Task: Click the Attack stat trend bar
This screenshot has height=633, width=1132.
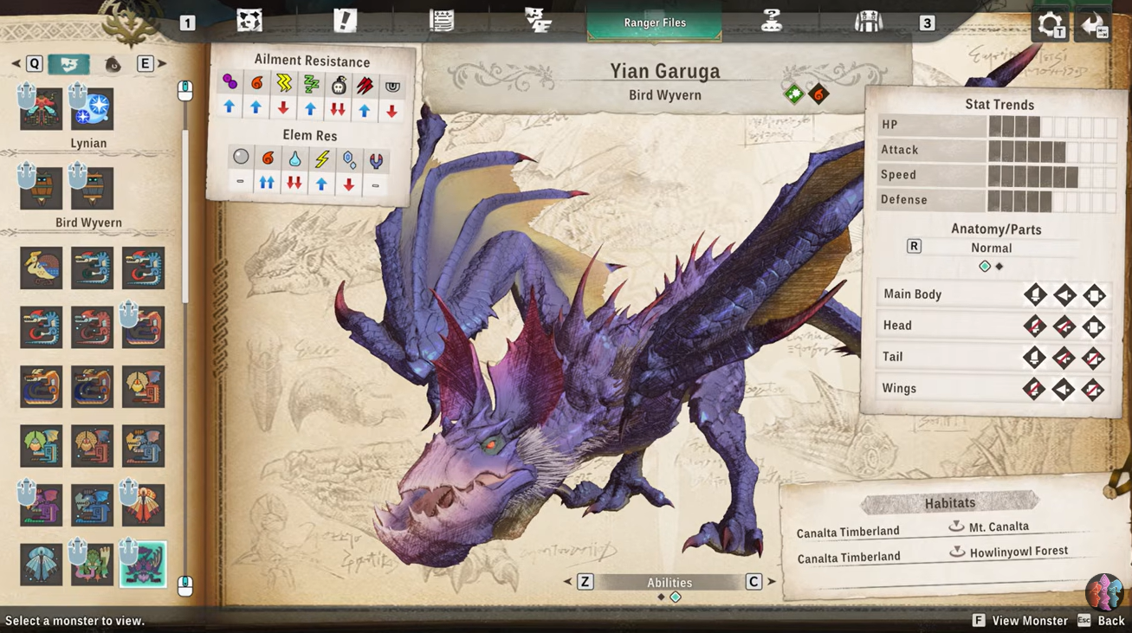Action: (1053, 152)
